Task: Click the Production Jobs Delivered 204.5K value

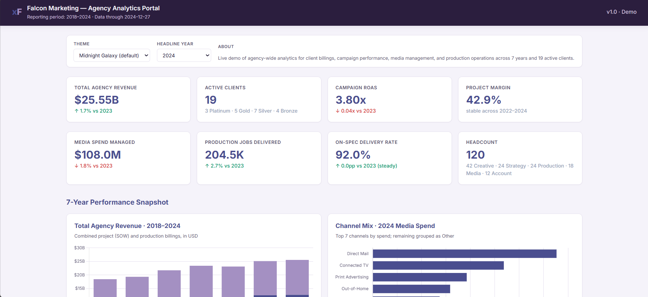Action: coord(224,155)
